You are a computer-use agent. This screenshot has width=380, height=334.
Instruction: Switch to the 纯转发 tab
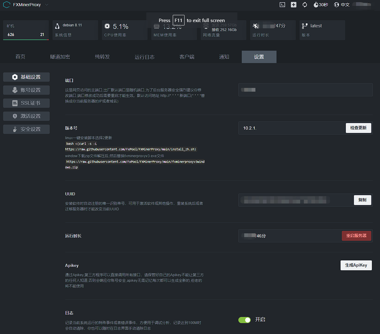coord(102,57)
